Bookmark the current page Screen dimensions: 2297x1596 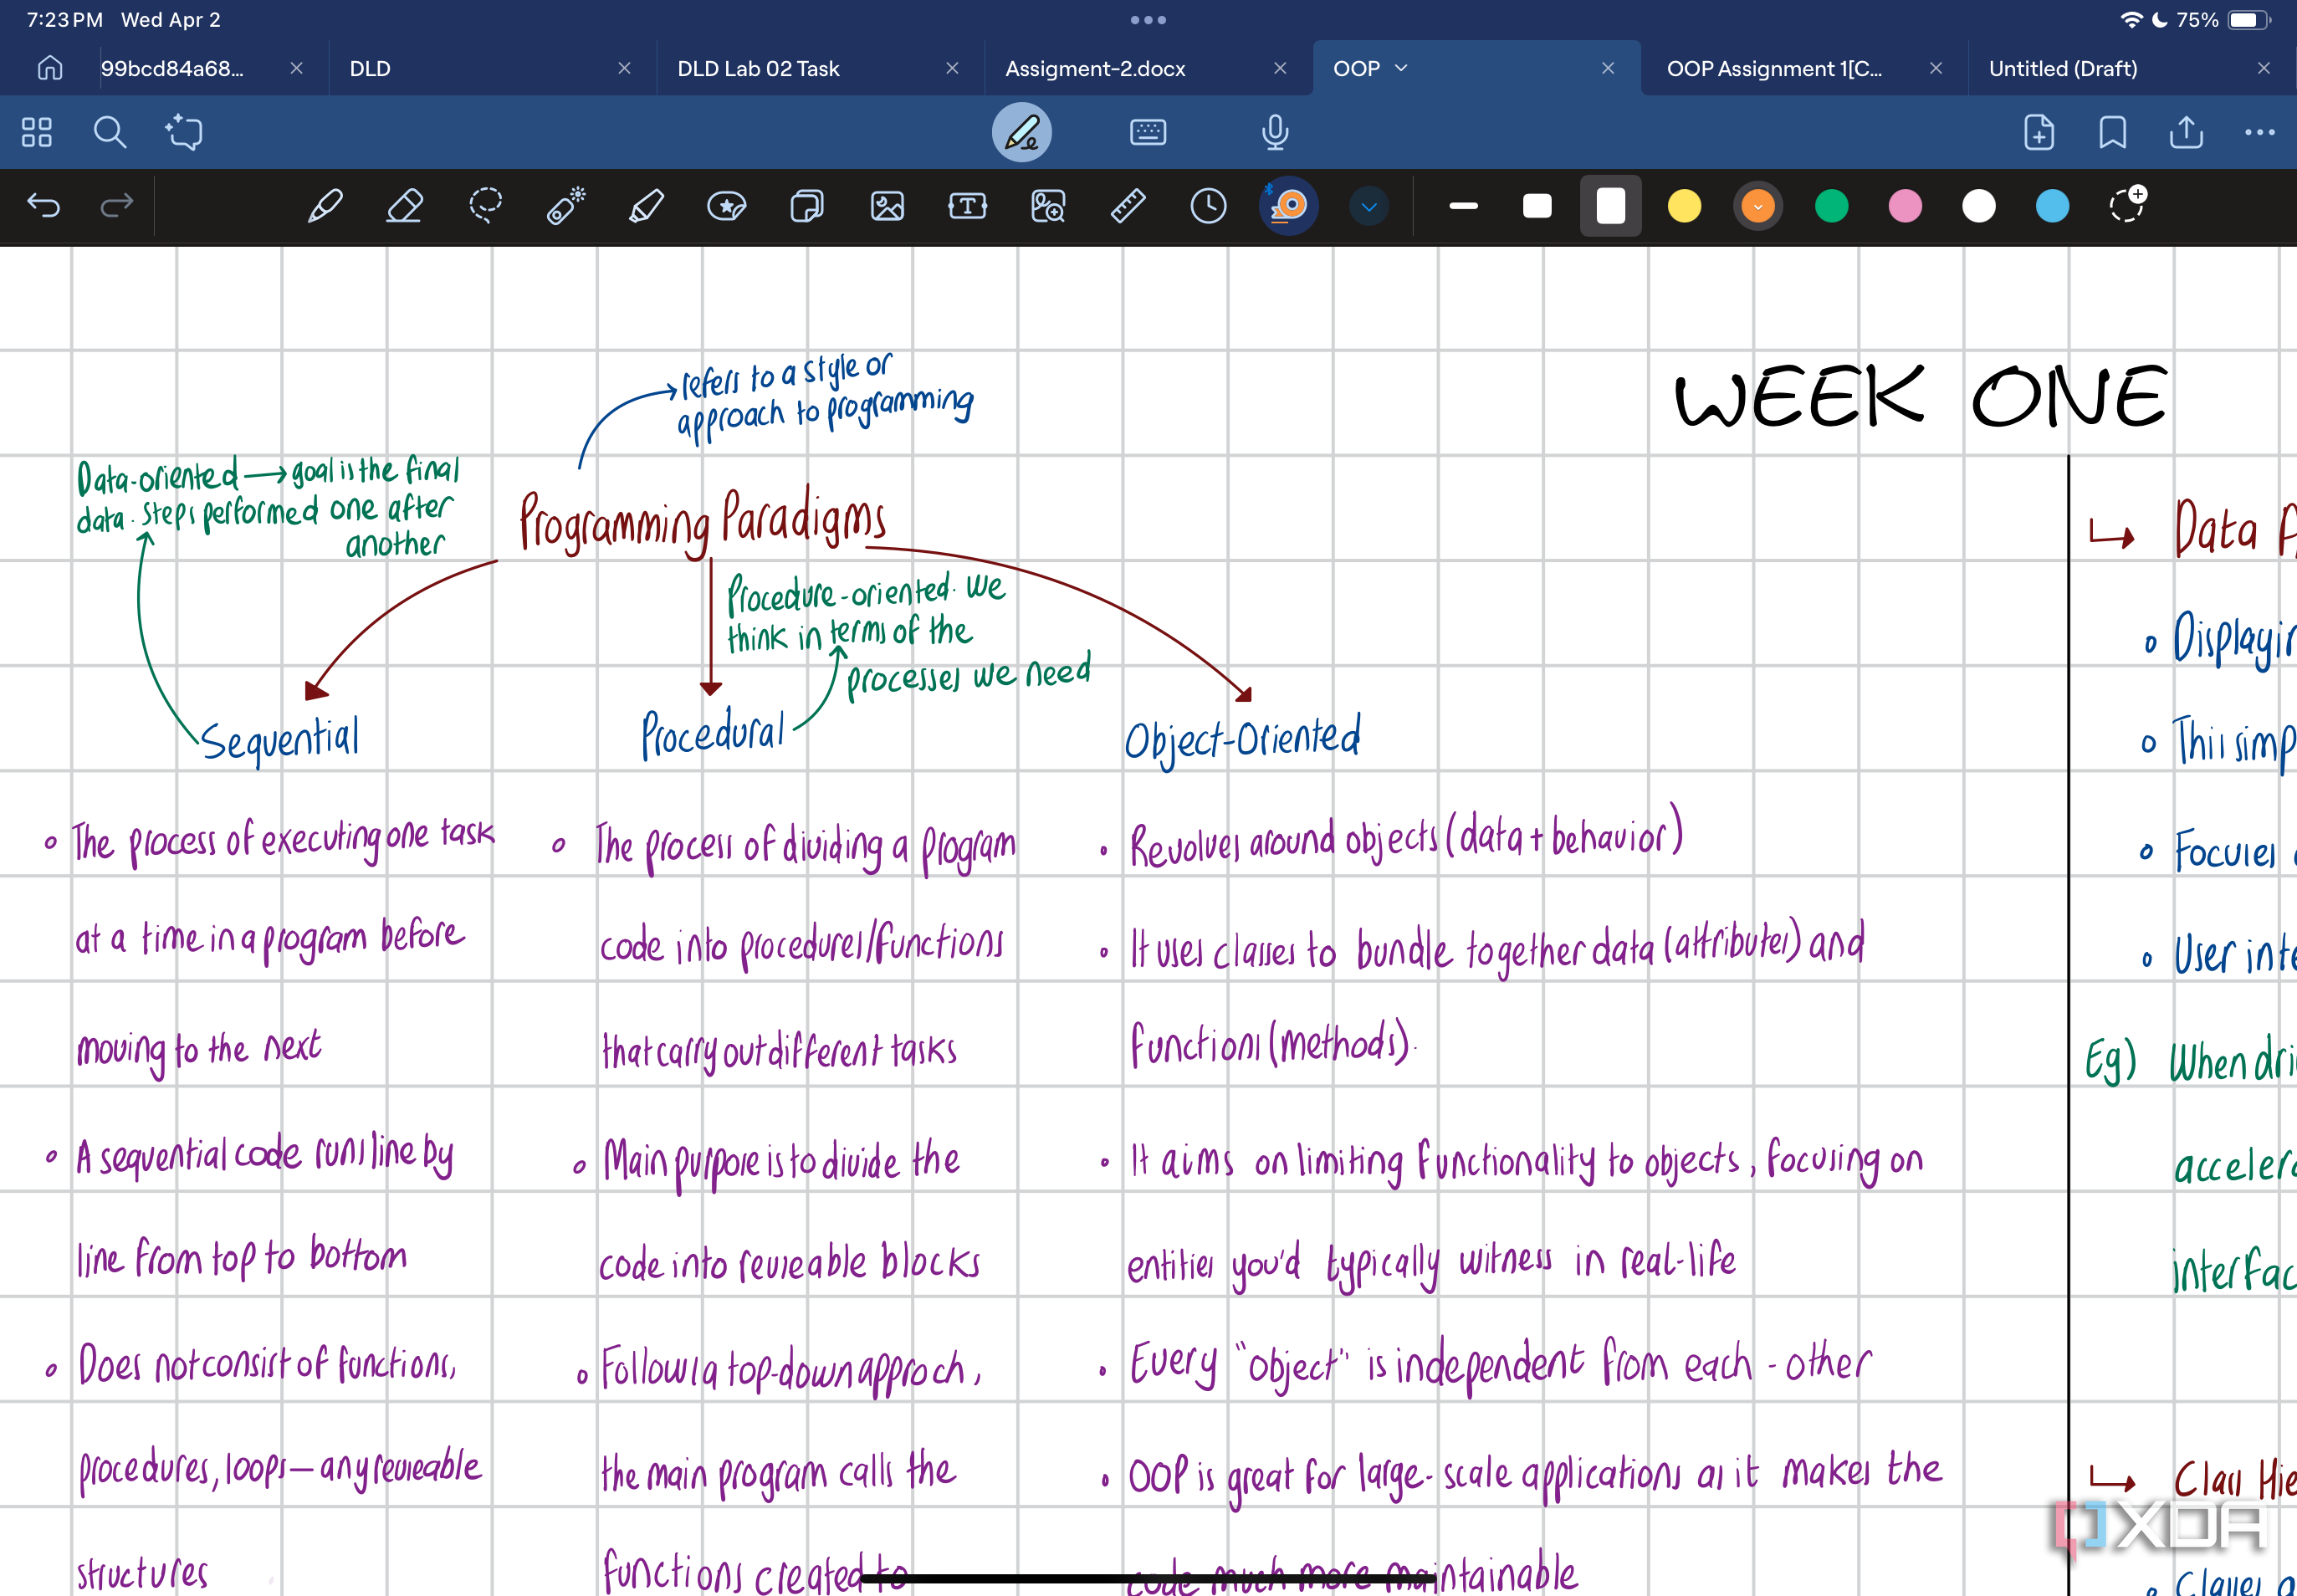[x=2112, y=132]
